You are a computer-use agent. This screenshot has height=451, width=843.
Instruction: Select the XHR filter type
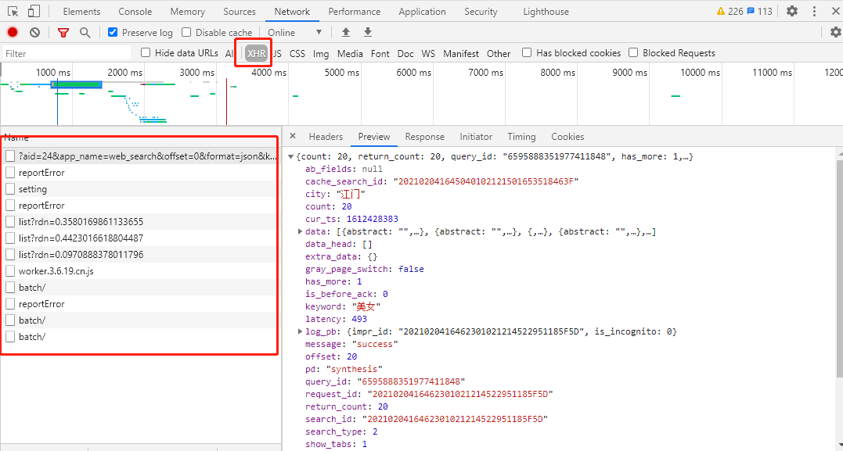pyautogui.click(x=256, y=53)
